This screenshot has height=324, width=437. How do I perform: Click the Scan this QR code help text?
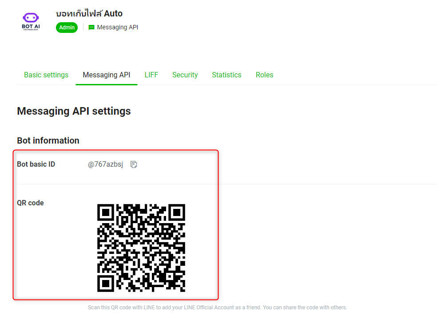tap(217, 308)
